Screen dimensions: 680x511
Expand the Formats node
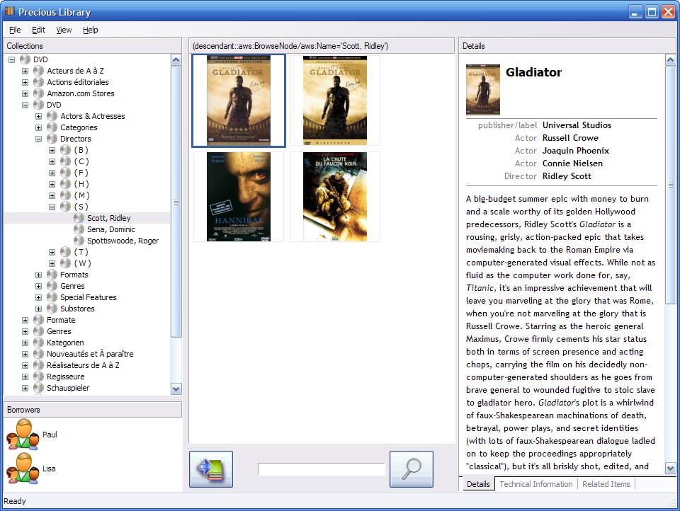38,275
